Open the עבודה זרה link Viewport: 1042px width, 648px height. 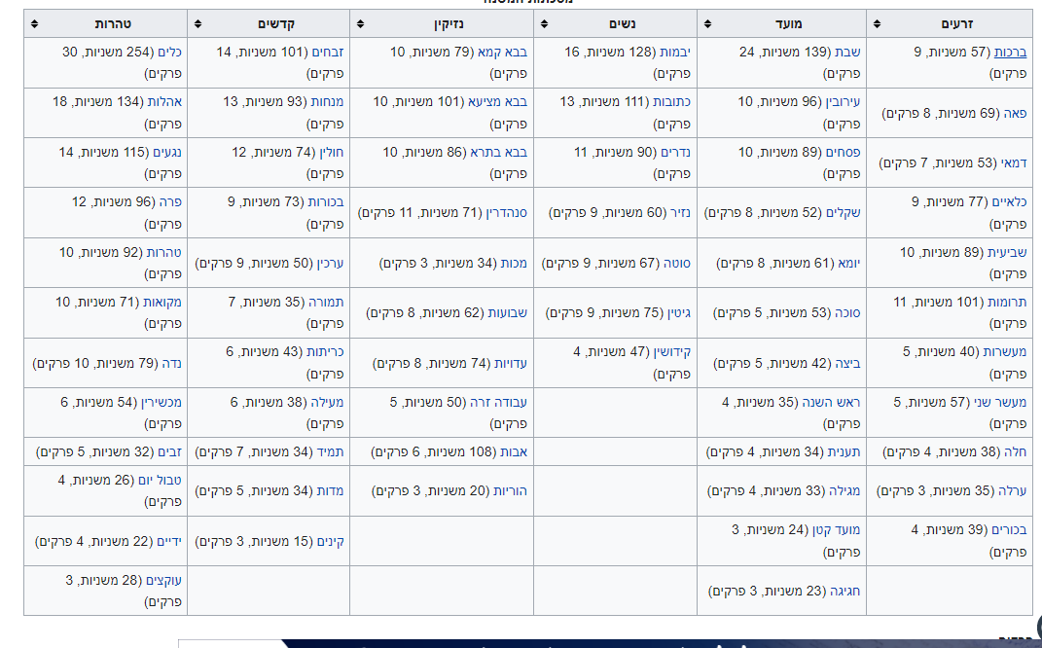coord(498,402)
